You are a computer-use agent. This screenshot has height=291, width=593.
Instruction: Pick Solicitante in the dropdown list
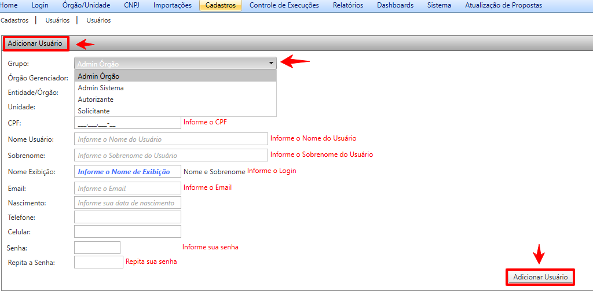tap(94, 111)
